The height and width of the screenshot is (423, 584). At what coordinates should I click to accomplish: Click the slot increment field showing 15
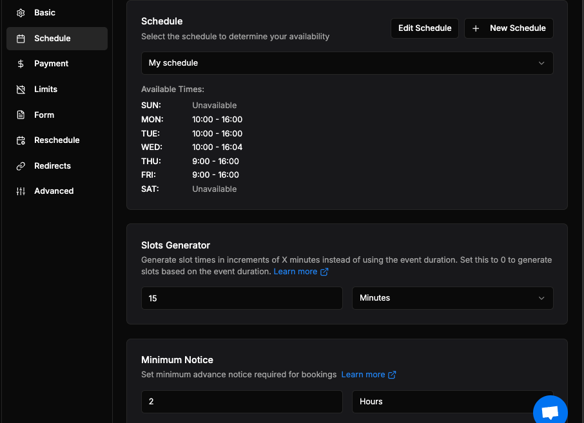pyautogui.click(x=242, y=298)
